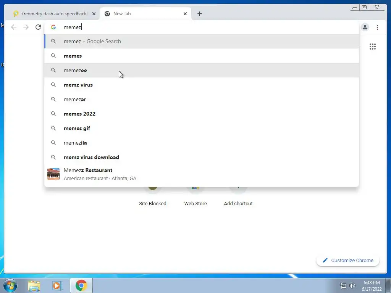Image resolution: width=391 pixels, height=293 pixels.
Task: Pick the 'memz virus' suggestion
Action: point(202,85)
